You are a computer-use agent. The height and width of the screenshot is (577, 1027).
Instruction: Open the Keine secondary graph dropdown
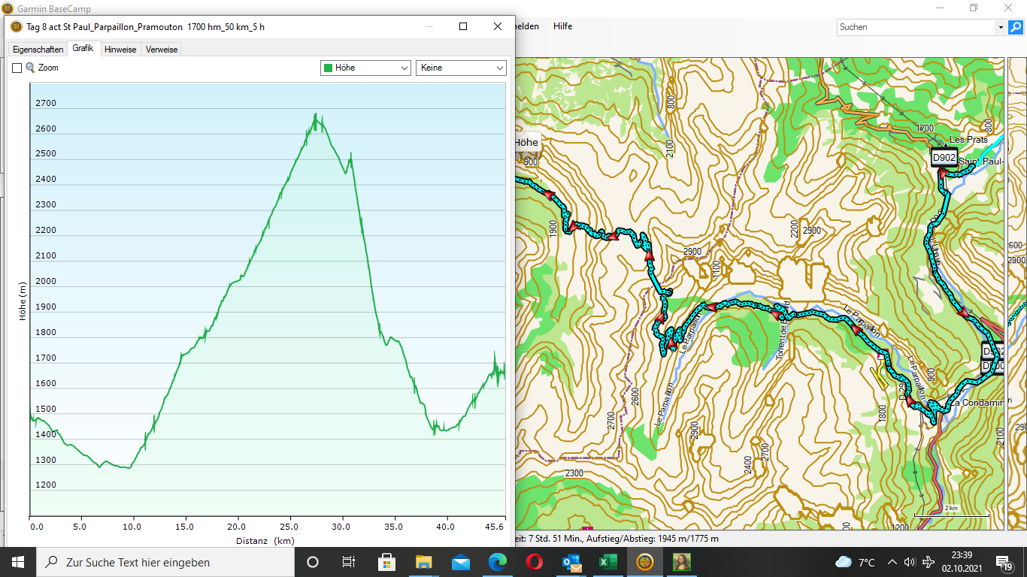(x=461, y=68)
